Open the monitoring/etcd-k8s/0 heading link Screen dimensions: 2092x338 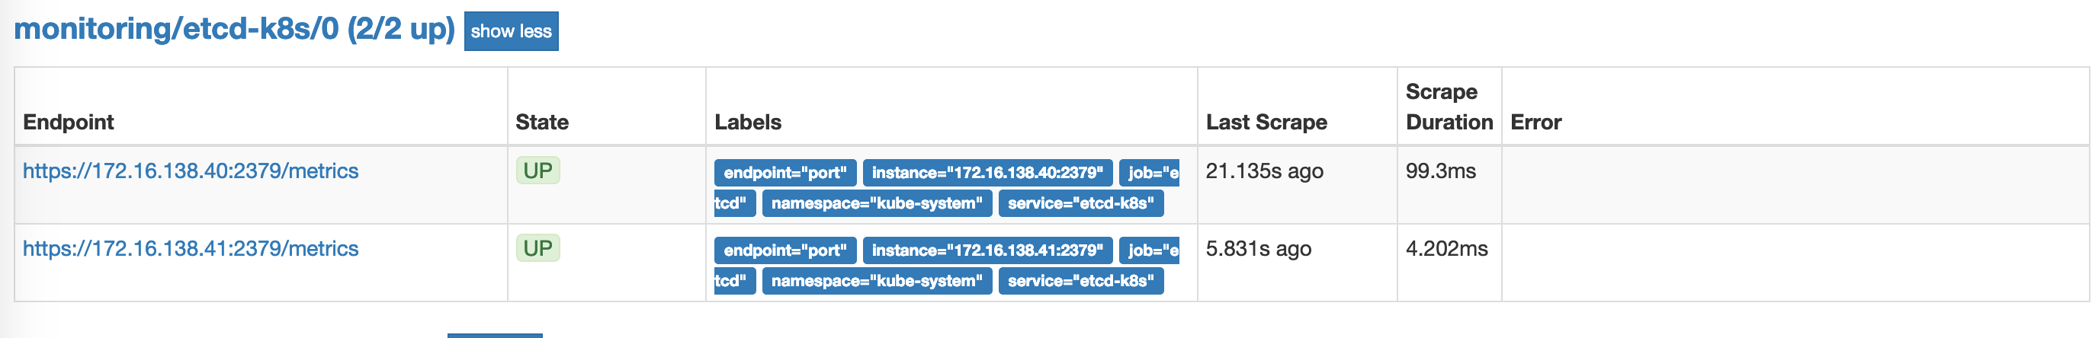pos(234,29)
